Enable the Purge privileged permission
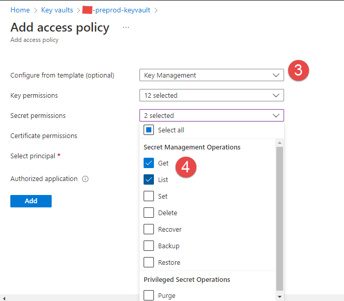This screenshot has width=344, height=301. tap(149, 295)
